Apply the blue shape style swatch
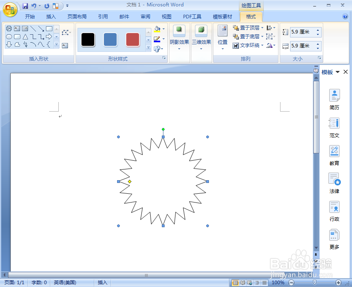The height and width of the screenshot is (287, 352). [x=110, y=39]
